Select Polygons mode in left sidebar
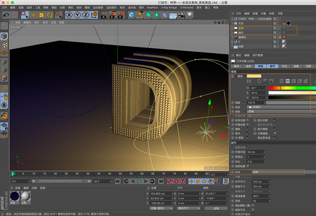 click(x=4, y=78)
